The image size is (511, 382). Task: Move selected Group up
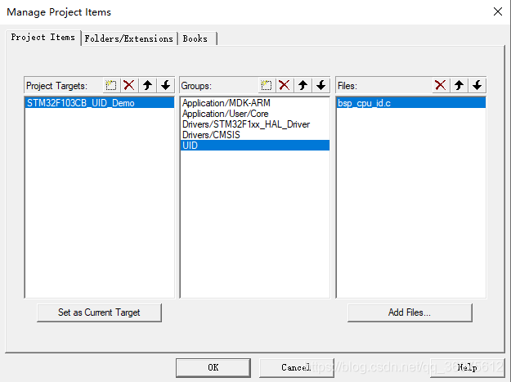click(x=303, y=86)
